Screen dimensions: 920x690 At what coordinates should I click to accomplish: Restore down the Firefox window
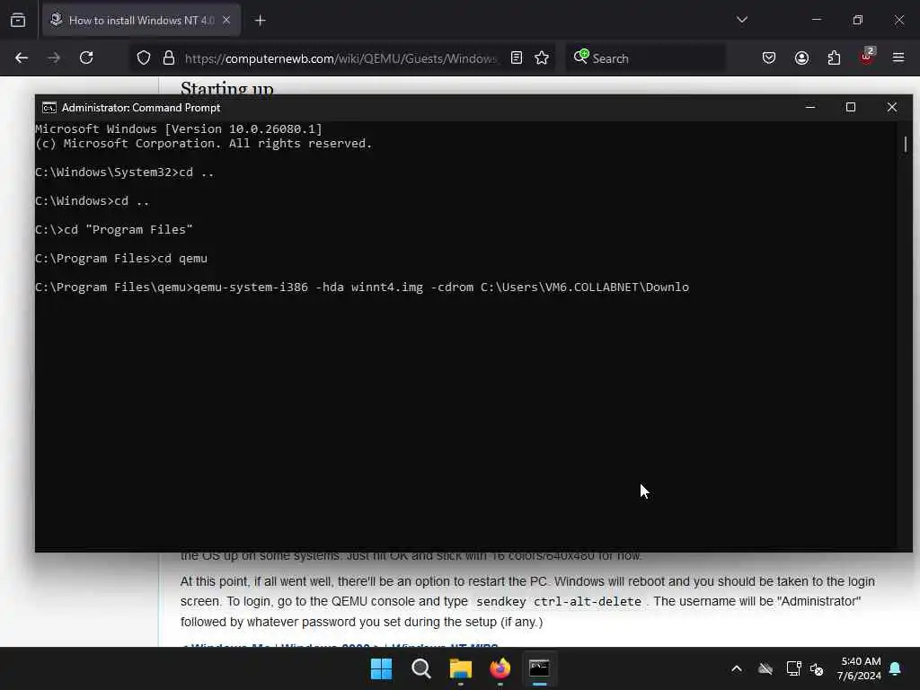coord(858,20)
